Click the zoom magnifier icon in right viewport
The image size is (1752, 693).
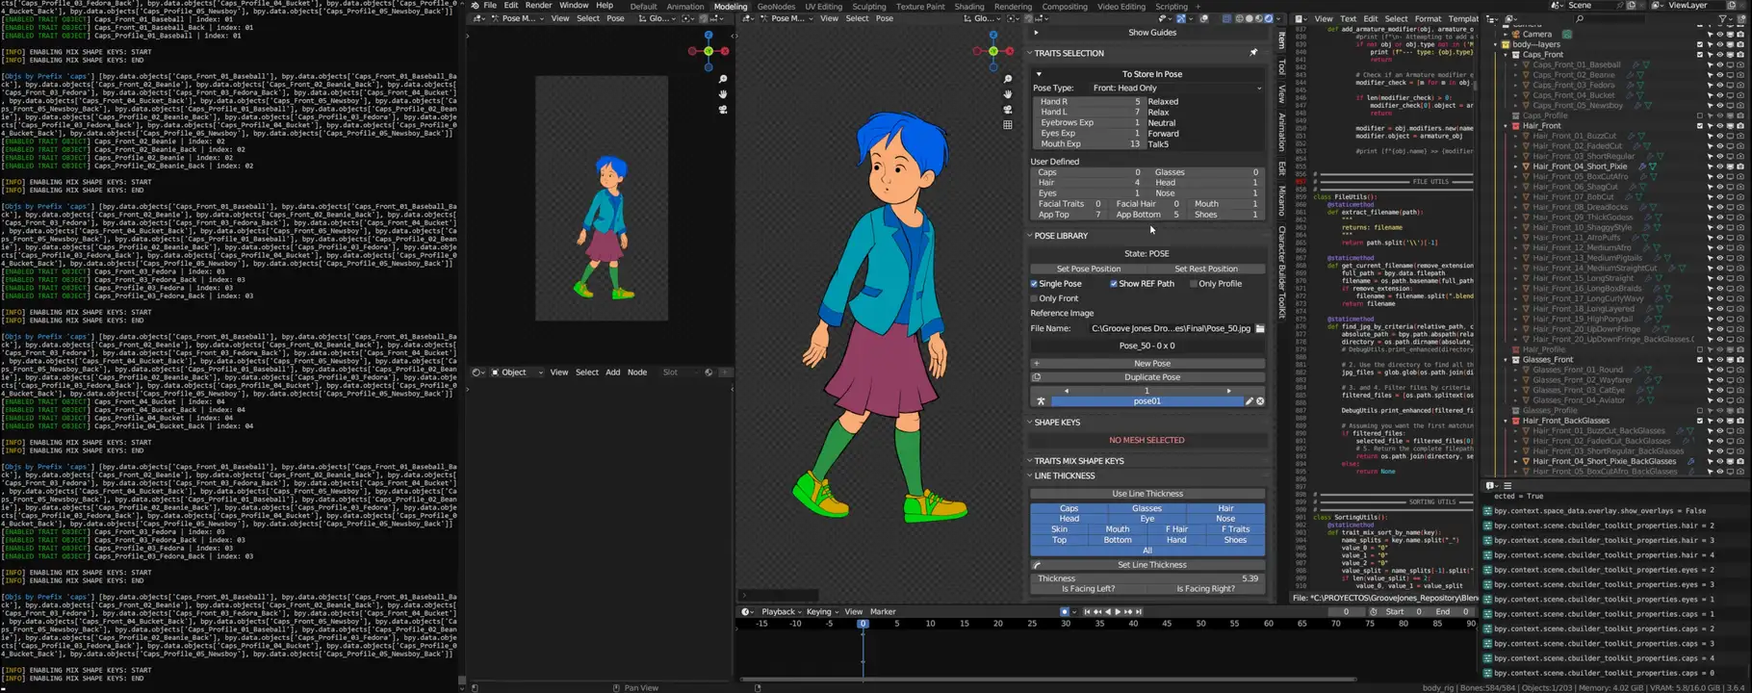(x=1008, y=79)
